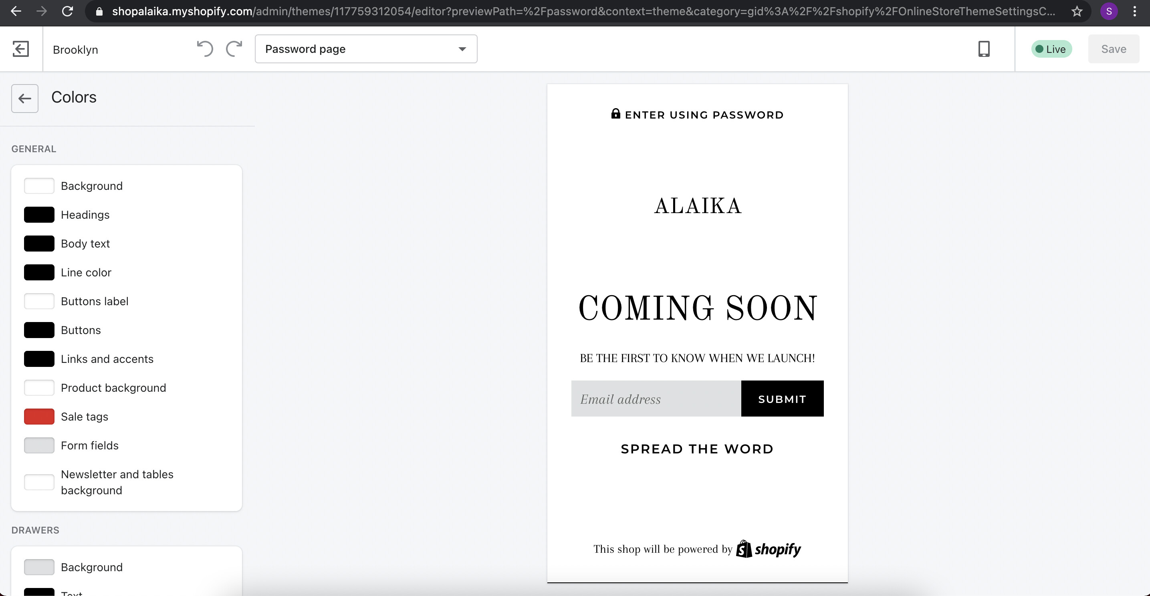Click the padlock icon beside Enter Using Password
This screenshot has height=596, width=1150.
point(615,113)
